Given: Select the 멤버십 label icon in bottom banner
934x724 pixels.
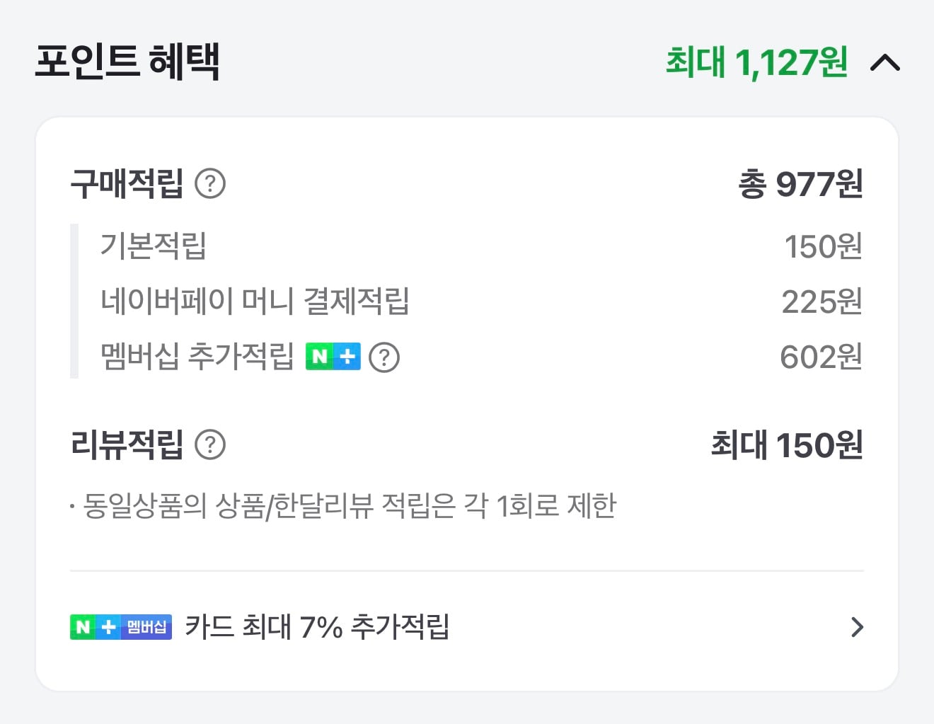Looking at the screenshot, I should click(146, 626).
